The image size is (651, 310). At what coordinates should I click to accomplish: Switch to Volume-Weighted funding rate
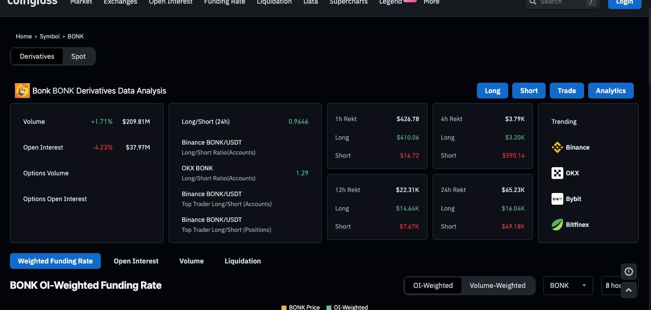point(497,286)
